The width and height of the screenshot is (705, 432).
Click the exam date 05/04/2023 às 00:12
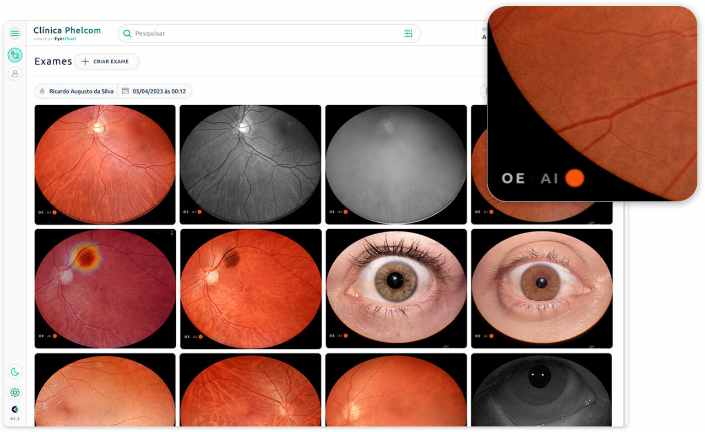(159, 91)
